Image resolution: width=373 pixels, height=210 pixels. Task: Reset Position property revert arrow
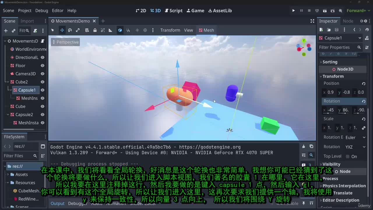tap(363, 83)
